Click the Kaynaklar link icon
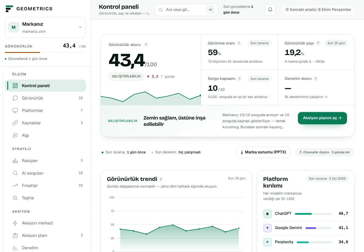The image size is (364, 252). coord(15,123)
